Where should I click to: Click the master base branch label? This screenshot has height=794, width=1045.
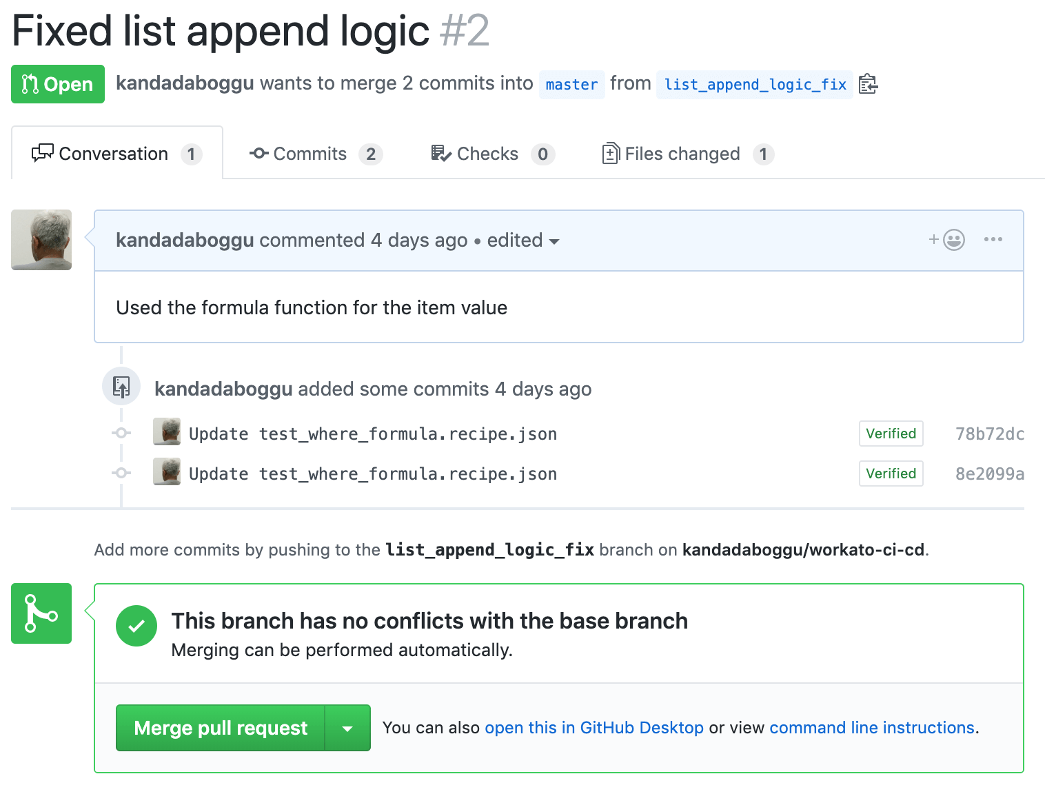point(571,85)
